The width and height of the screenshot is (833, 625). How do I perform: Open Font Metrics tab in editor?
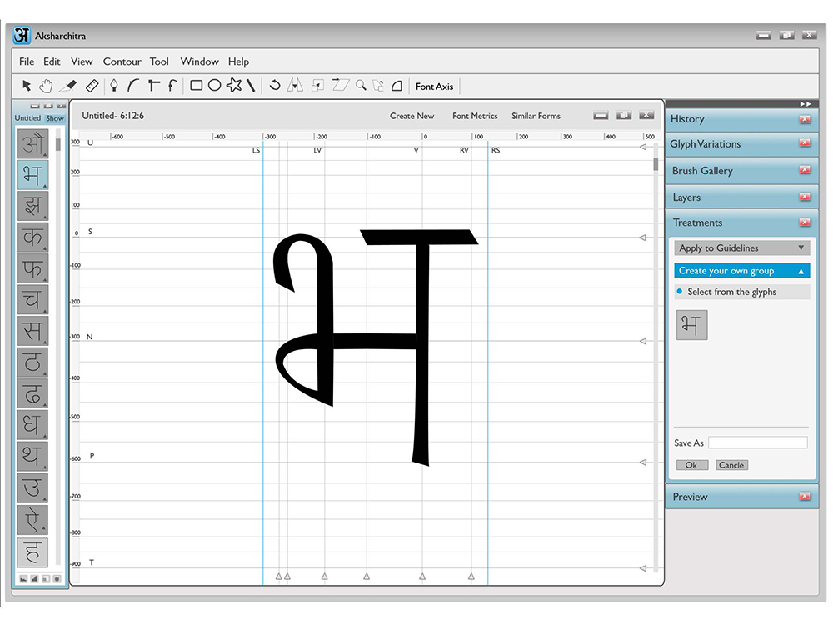click(x=475, y=116)
